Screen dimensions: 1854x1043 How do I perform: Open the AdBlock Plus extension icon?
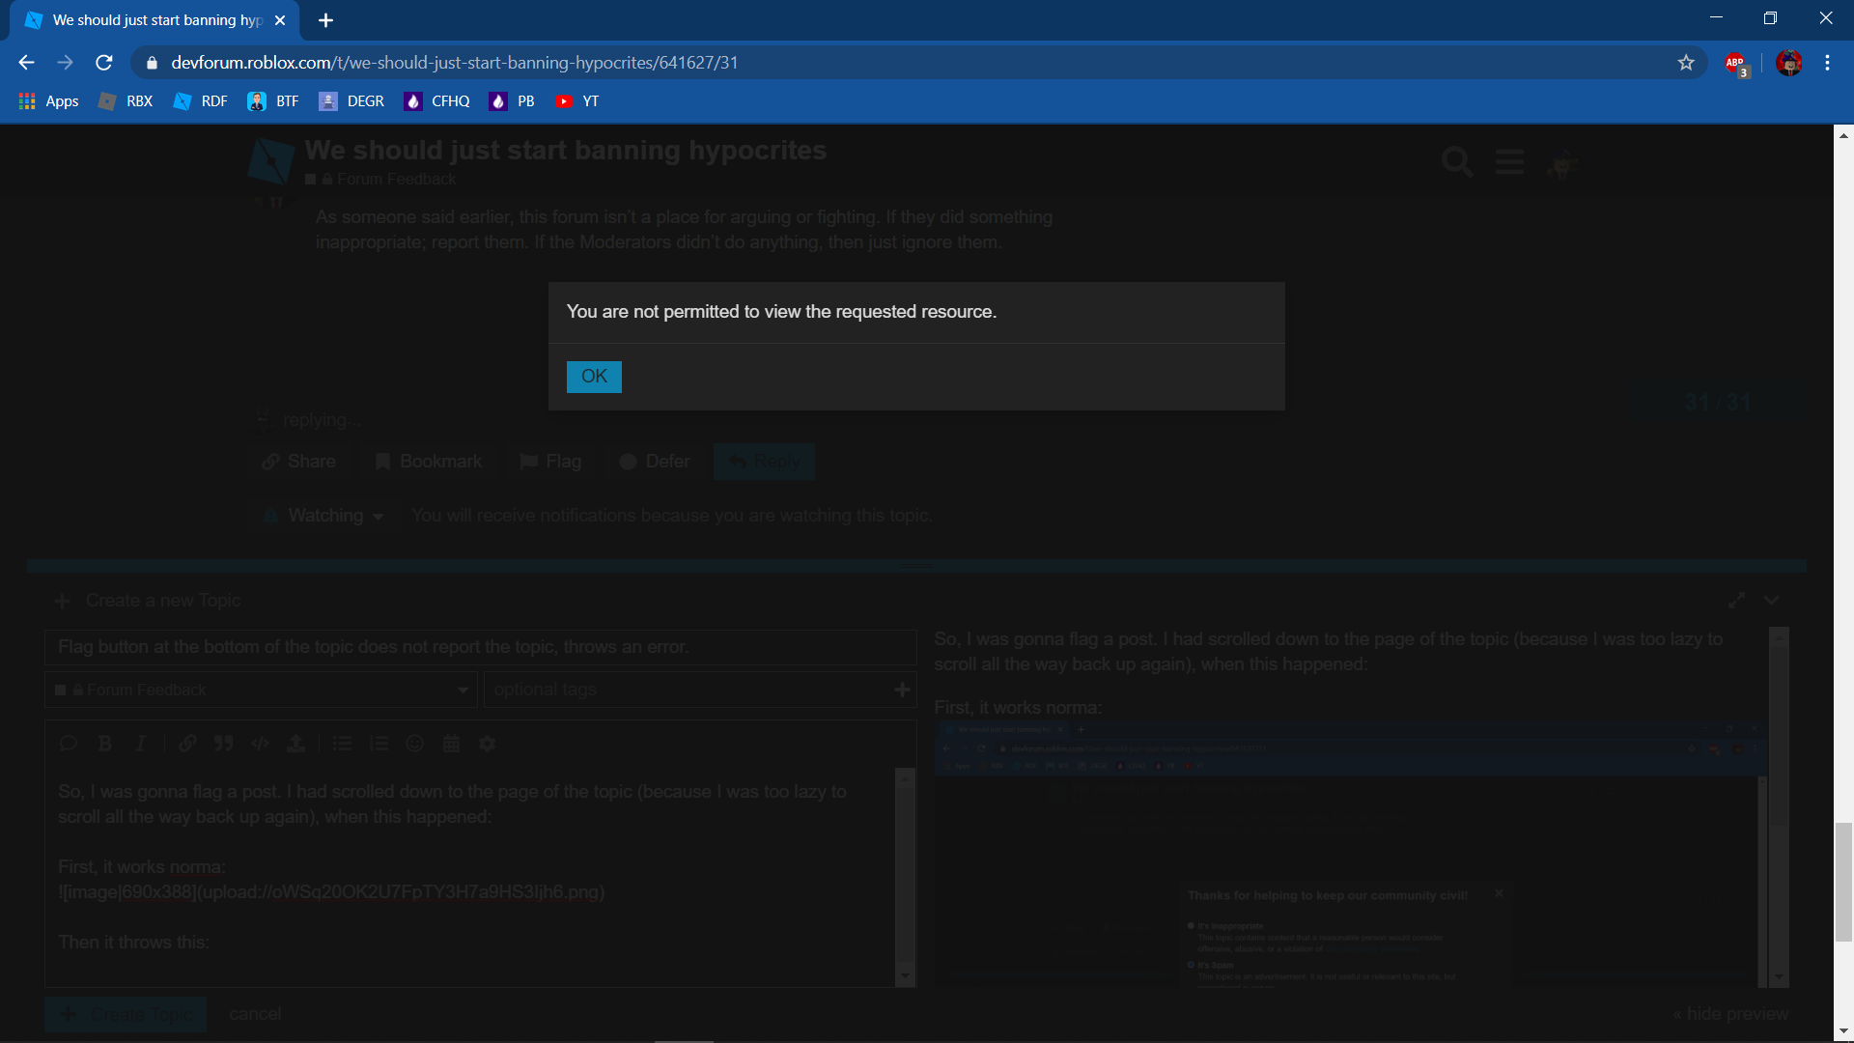pos(1736,64)
